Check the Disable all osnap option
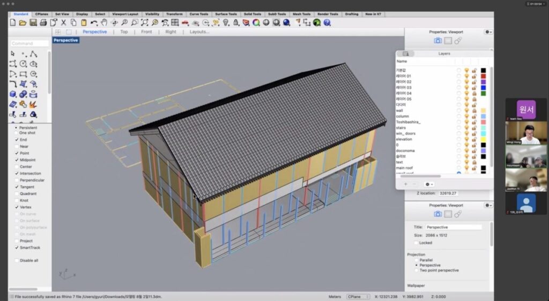Viewport: 549px width, 301px height. click(x=17, y=260)
